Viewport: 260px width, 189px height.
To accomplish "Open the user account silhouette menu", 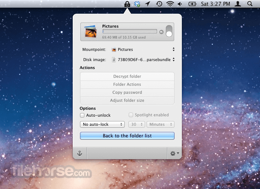I will [x=237, y=4].
